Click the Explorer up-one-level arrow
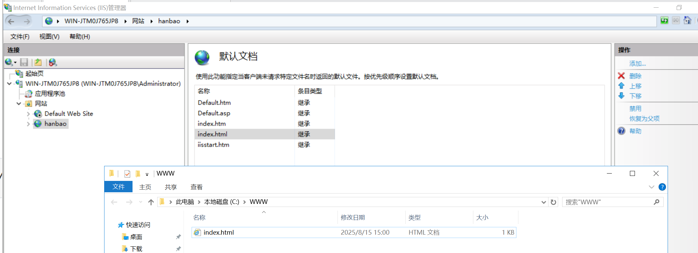The width and height of the screenshot is (698, 253). 151,202
